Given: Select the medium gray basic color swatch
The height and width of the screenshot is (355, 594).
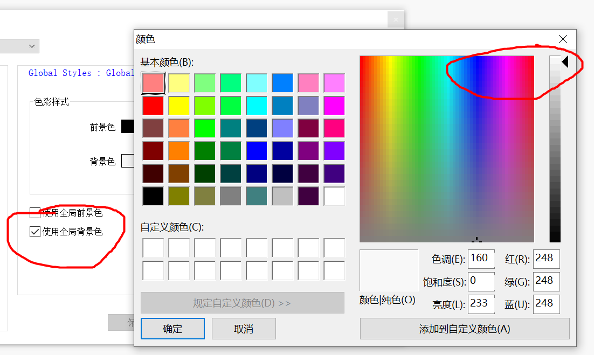Looking at the screenshot, I should (230, 196).
